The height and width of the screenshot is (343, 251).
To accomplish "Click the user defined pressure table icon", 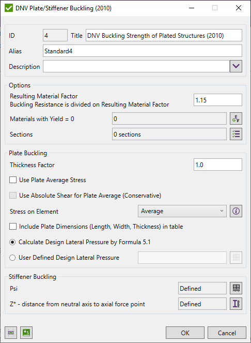I will click(236, 258).
